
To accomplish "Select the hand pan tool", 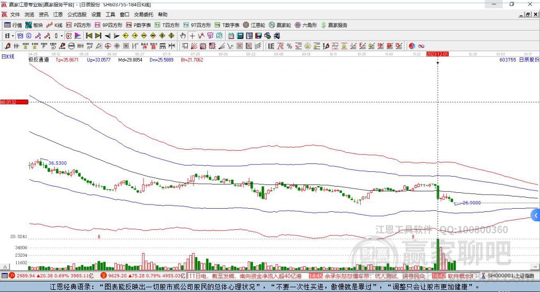I will tap(183, 36).
